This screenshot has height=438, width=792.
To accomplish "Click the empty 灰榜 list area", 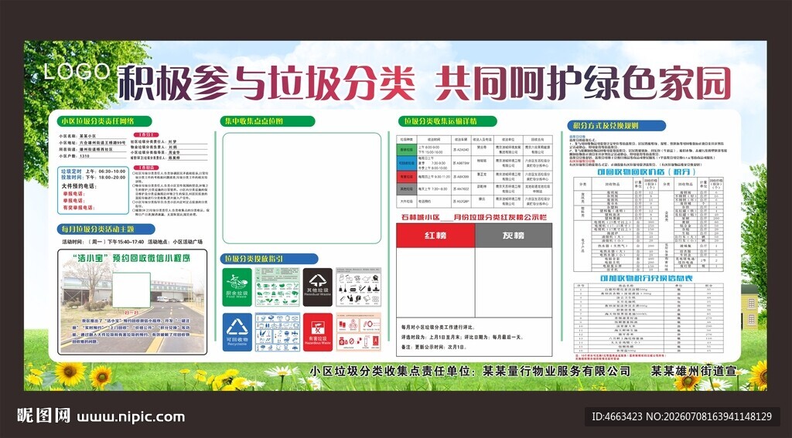I will pos(514,283).
